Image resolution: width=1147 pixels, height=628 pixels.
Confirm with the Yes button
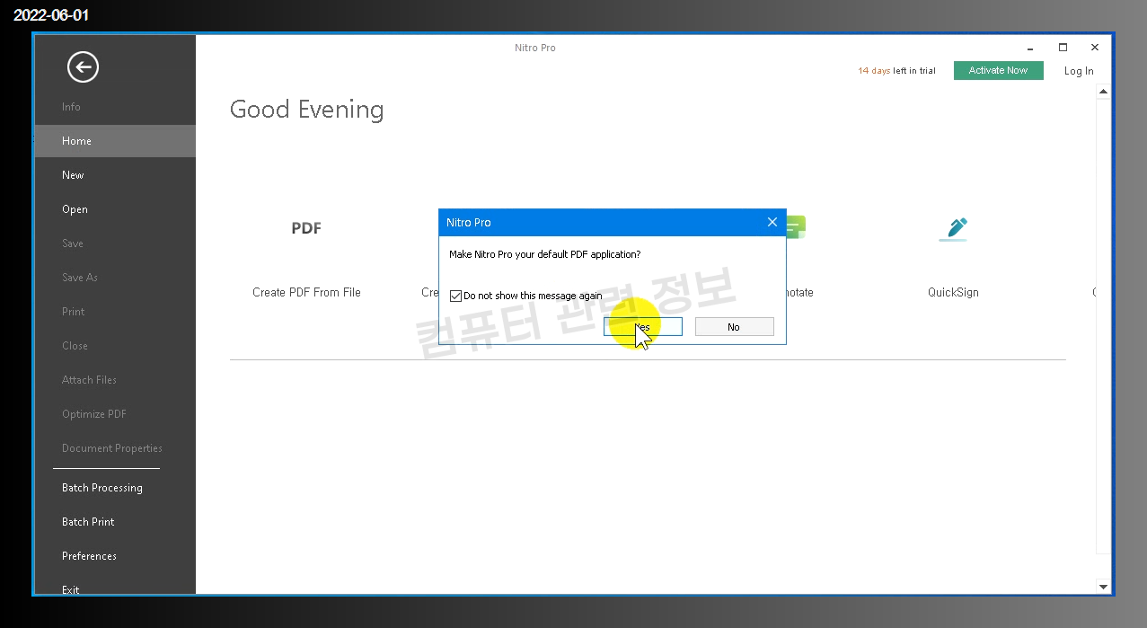click(x=642, y=327)
